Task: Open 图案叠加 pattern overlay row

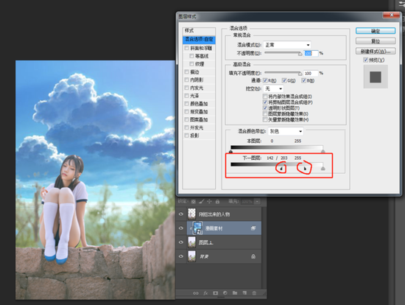Action: pos(199,119)
